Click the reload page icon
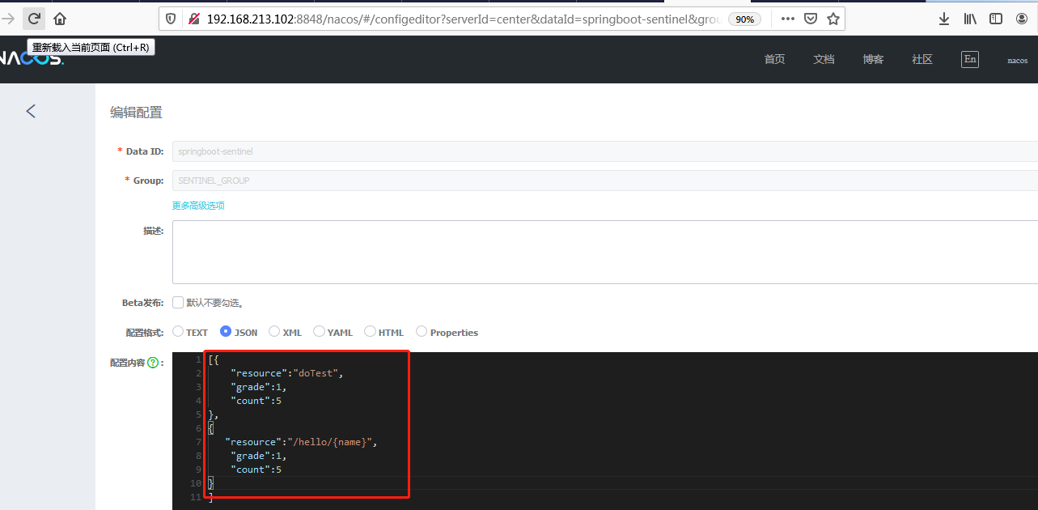This screenshot has width=1038, height=510. (x=33, y=18)
